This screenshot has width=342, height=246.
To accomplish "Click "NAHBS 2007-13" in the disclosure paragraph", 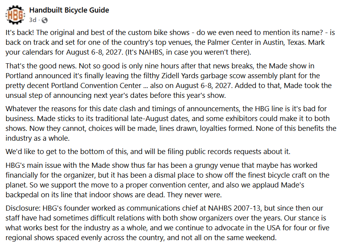I will pos(234,208).
